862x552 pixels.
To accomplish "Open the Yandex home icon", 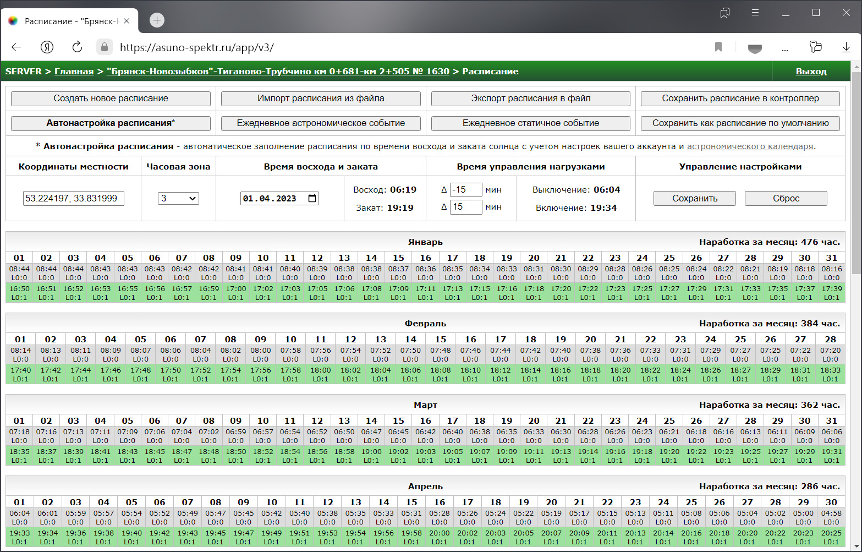I will 47,47.
